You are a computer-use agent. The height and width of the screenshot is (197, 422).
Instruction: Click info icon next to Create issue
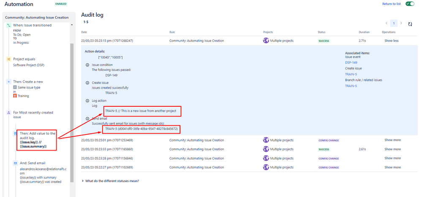[87, 83]
